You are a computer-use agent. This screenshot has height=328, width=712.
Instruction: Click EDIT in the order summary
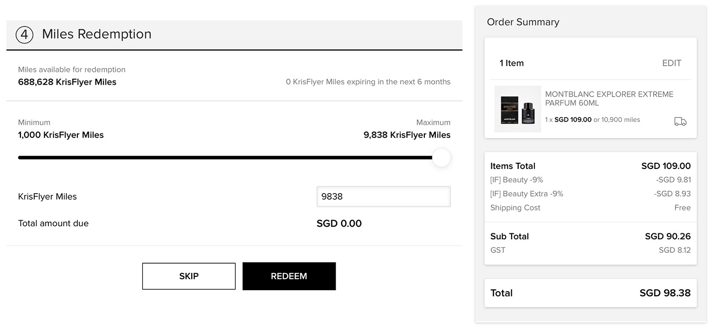tap(671, 63)
